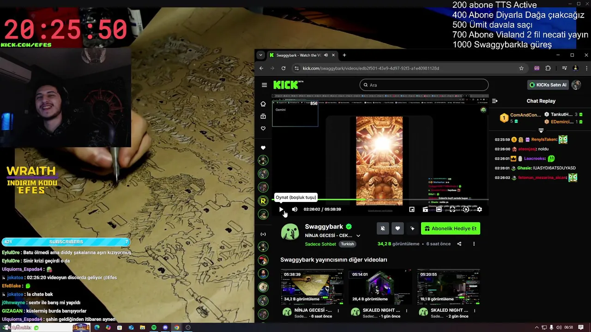Image resolution: width=591 pixels, height=332 pixels.
Task: Open the 05:20:55 SKALED NIGHT video thumbnail
Action: pyautogui.click(x=448, y=287)
